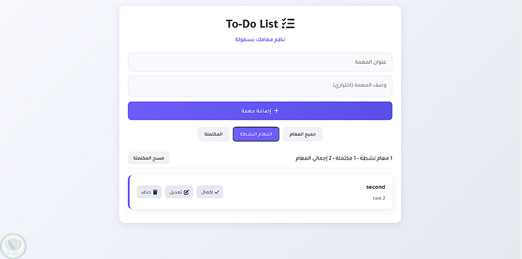Viewport: 522px width, 259px height.
Task: Focus the عنوان المهمة title field
Action: (260, 61)
